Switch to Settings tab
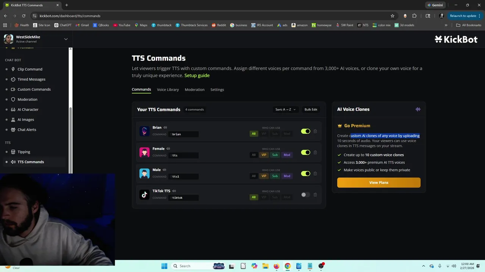485x272 pixels. [217, 90]
